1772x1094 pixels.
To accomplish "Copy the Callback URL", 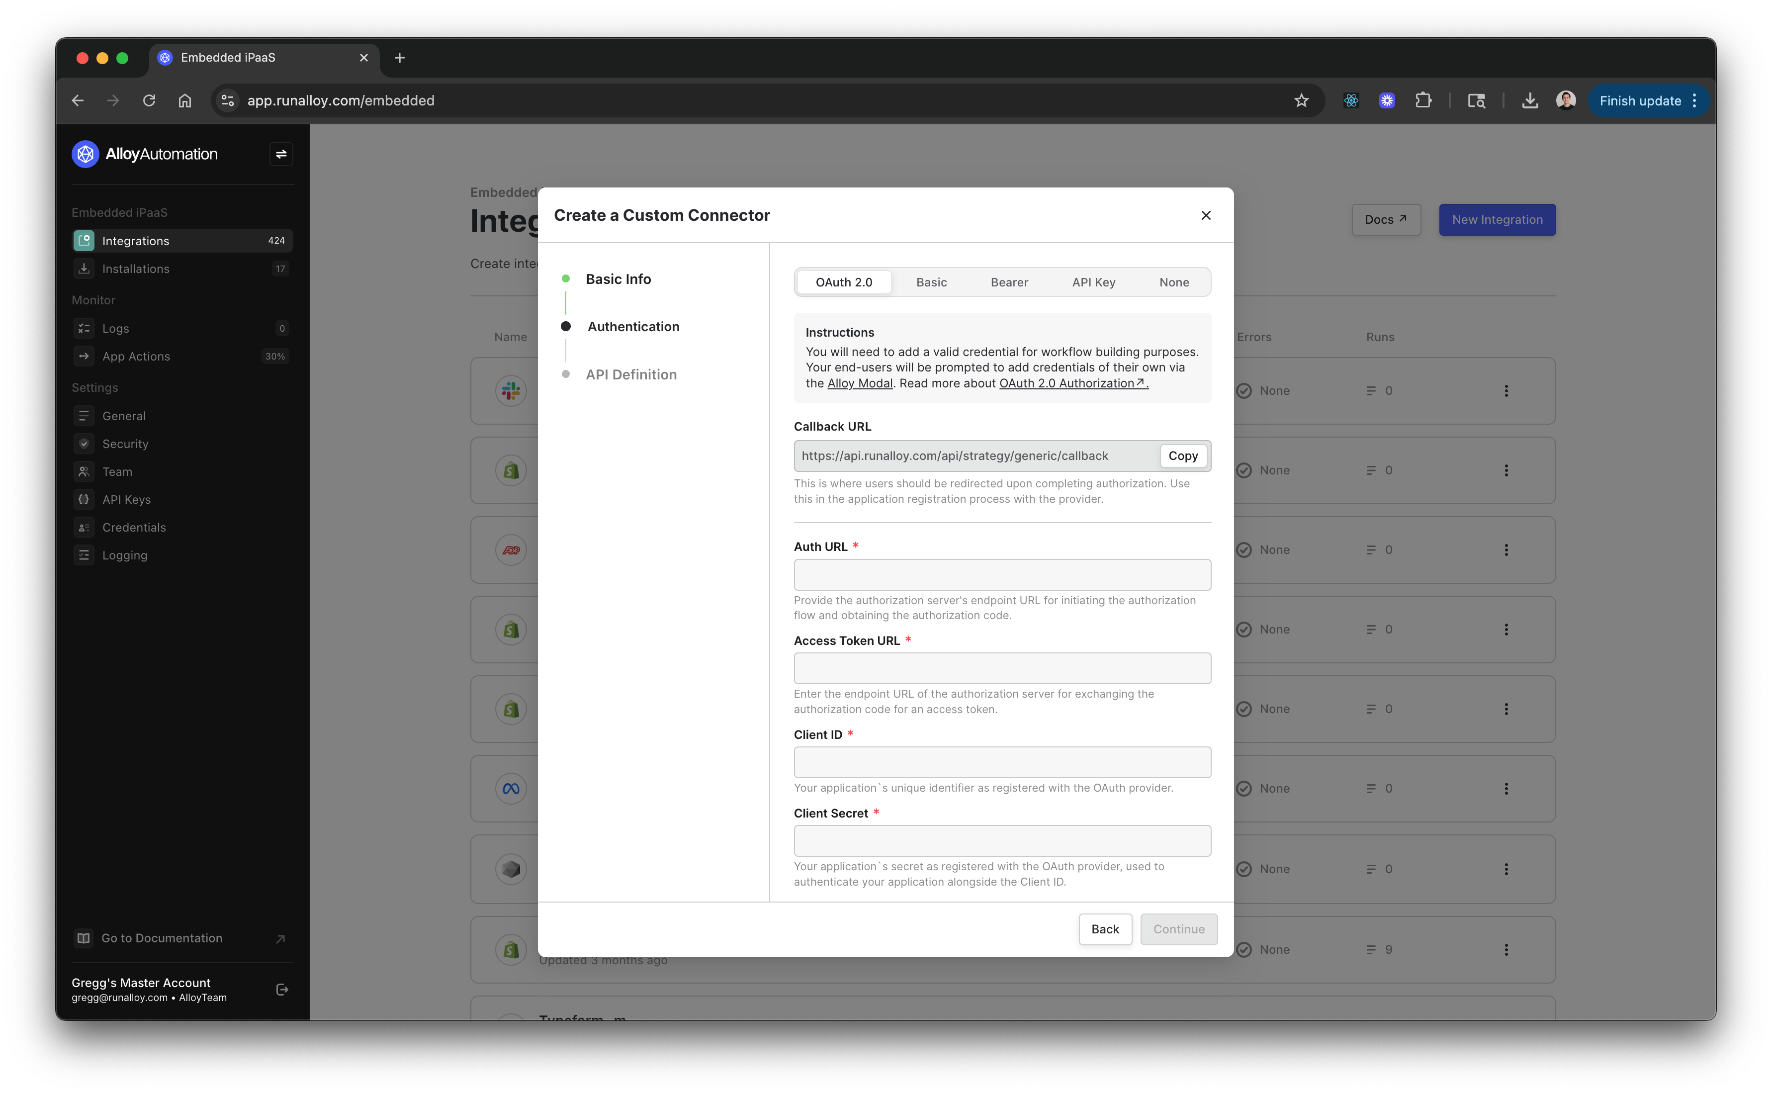I will [x=1182, y=456].
